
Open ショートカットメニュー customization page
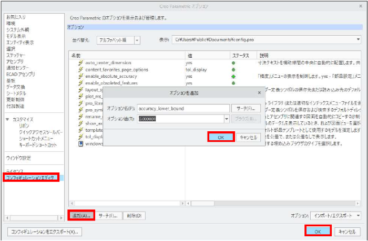pos(36,139)
